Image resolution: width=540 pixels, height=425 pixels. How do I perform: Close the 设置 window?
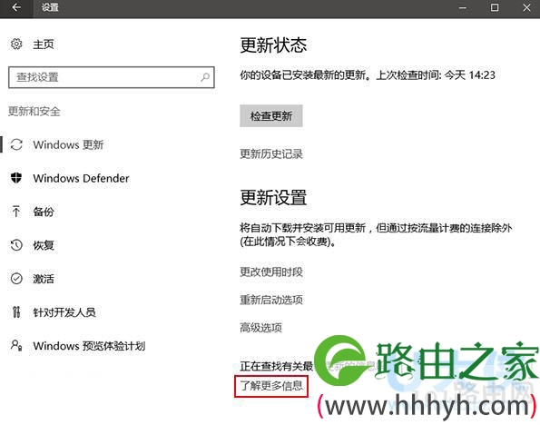point(526,7)
